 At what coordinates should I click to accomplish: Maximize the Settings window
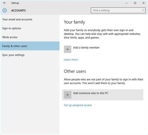(135, 3)
